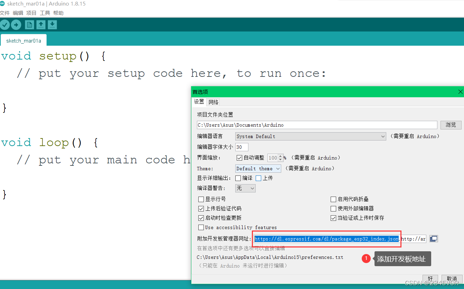
Task: Open a sketch with the Open icon
Action: pos(41,25)
